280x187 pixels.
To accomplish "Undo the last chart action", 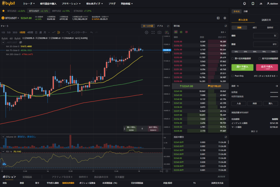I will 92,32.
